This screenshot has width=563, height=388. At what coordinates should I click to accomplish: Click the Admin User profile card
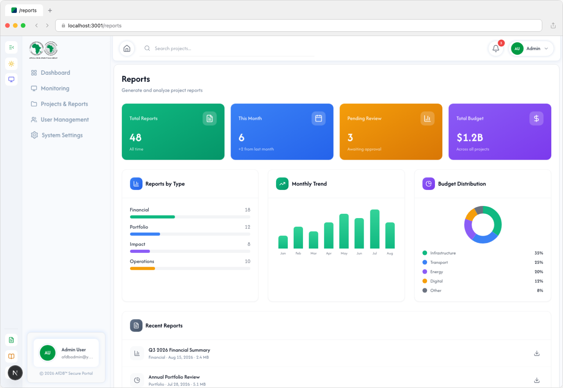click(66, 353)
